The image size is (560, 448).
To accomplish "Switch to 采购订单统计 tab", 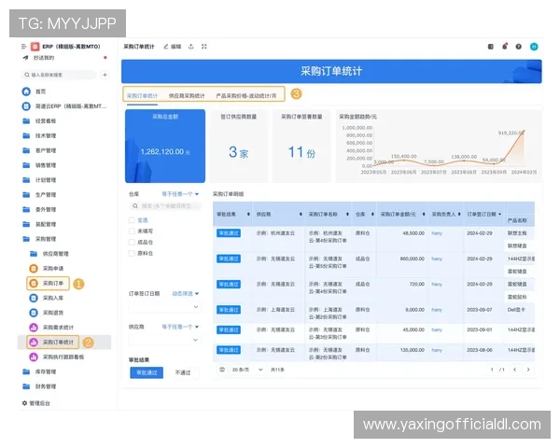I will [142, 96].
